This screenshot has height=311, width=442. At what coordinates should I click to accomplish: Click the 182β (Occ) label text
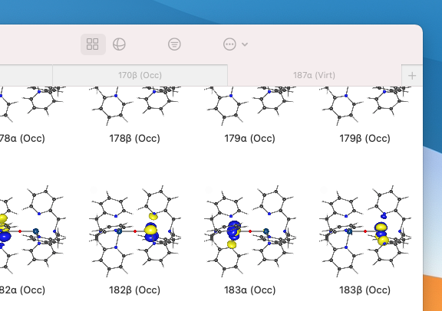[135, 290]
